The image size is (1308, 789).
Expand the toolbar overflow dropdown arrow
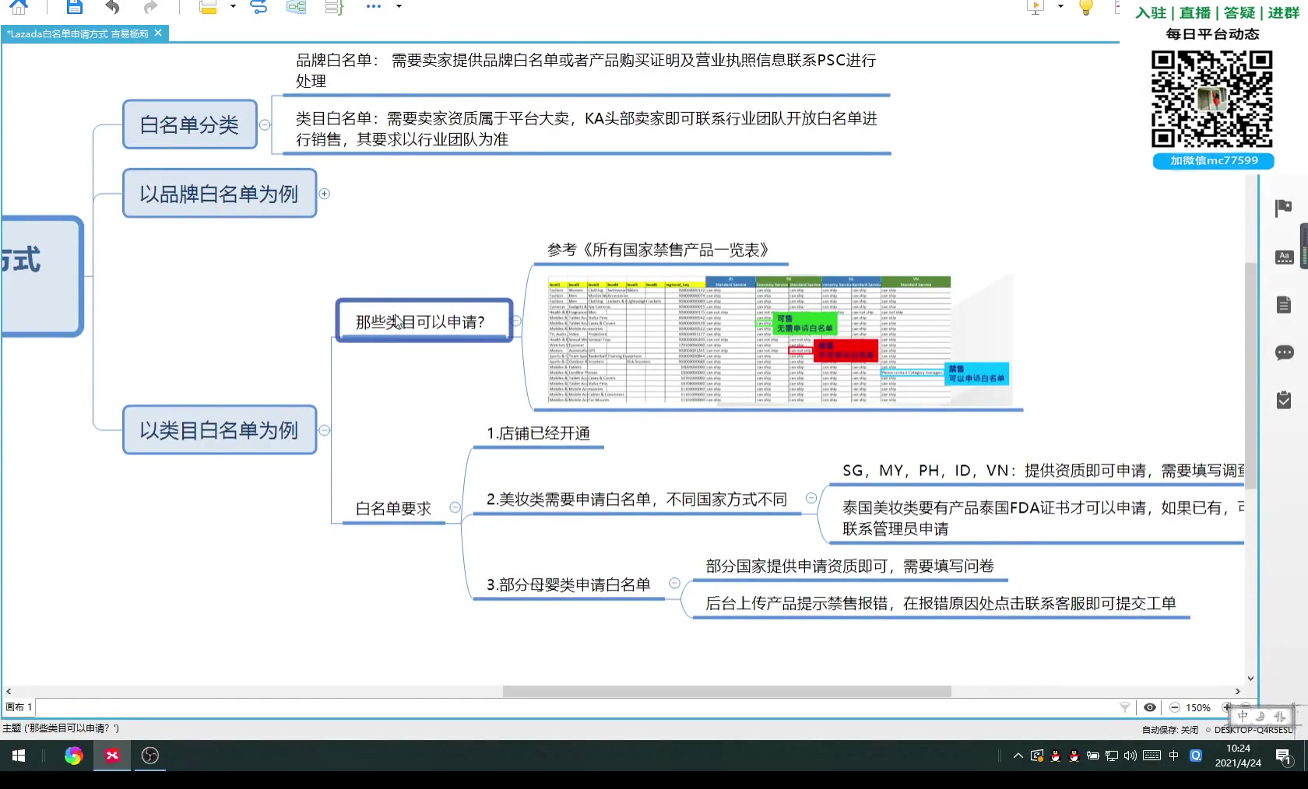[x=399, y=6]
